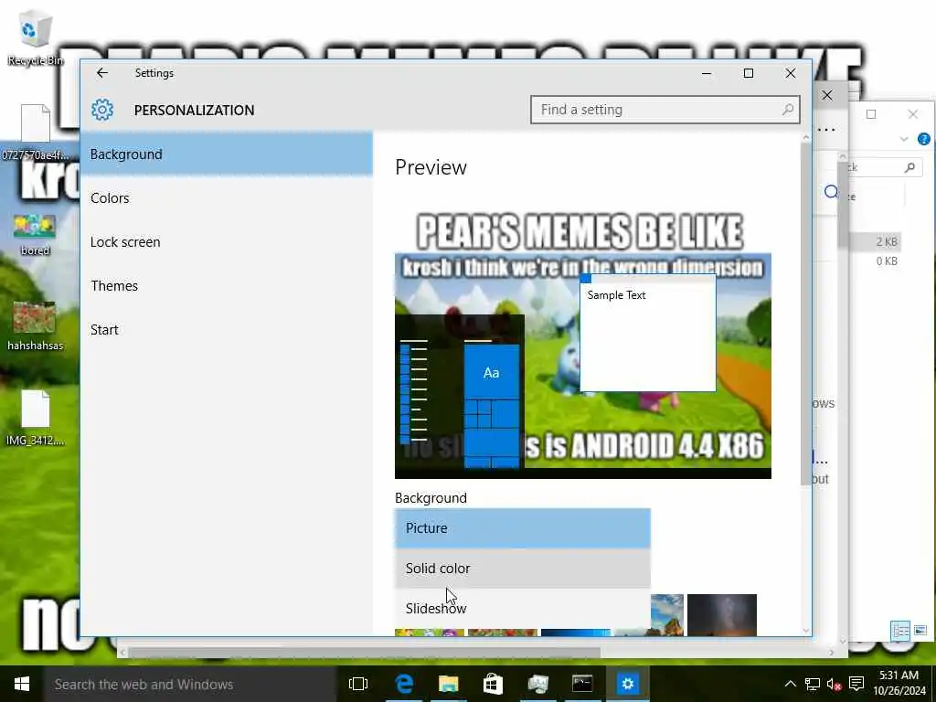Focus the Find a setting search box
936x702 pixels.
(665, 110)
